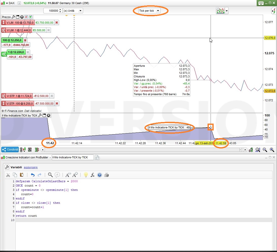Click the arrows handle of V:LIM 100 order
Viewport: 277px width, 252px height.
tap(3, 22)
